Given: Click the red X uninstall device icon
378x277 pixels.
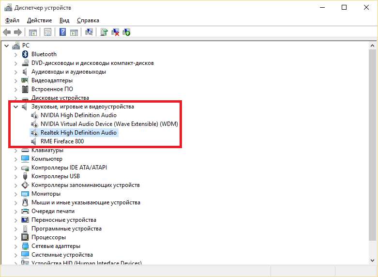Looking at the screenshot, I should point(115,32).
